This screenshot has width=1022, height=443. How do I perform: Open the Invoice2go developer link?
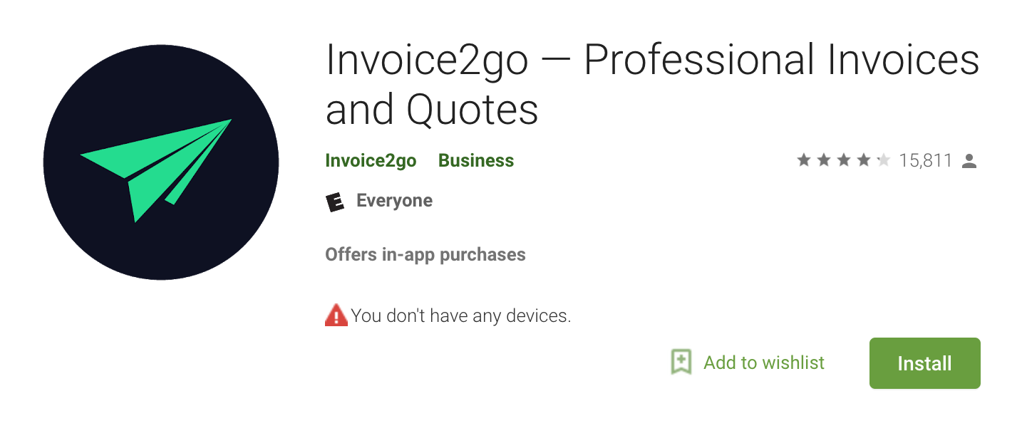[x=371, y=161]
